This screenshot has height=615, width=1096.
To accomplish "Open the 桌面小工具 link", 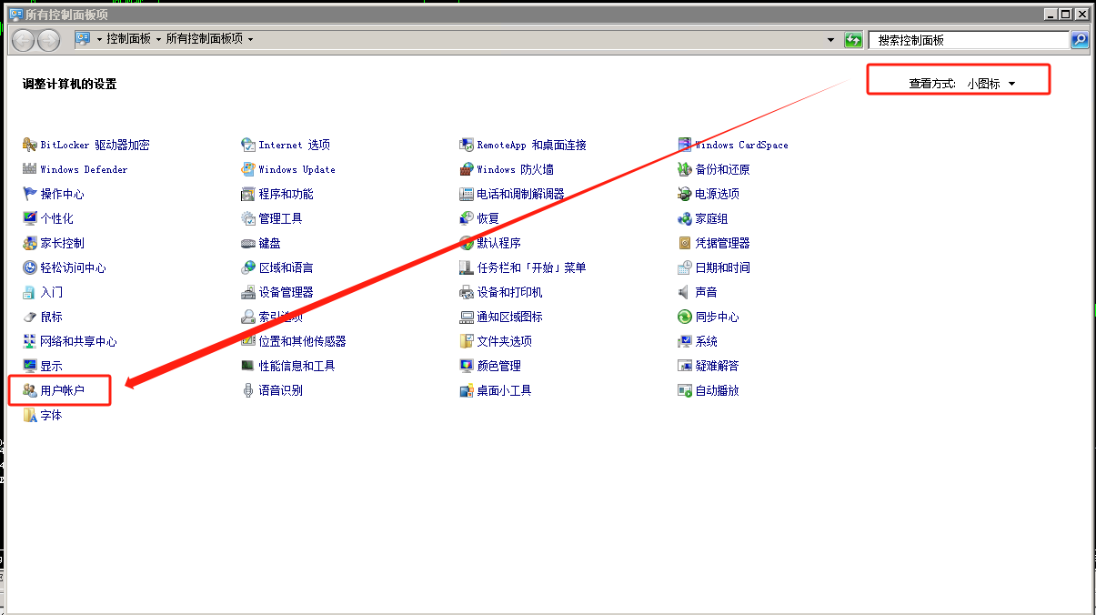I will pos(504,390).
